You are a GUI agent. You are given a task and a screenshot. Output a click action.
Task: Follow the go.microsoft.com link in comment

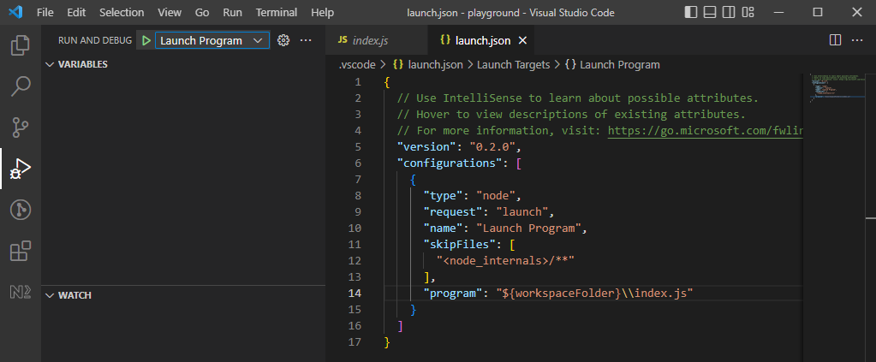pos(705,131)
